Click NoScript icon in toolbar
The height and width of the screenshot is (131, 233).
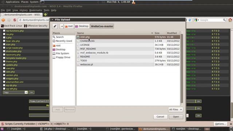(15, 20)
